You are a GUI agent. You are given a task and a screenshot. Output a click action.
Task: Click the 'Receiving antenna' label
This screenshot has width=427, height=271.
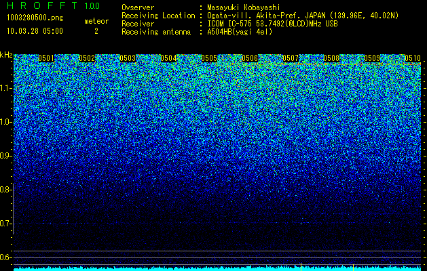point(156,32)
